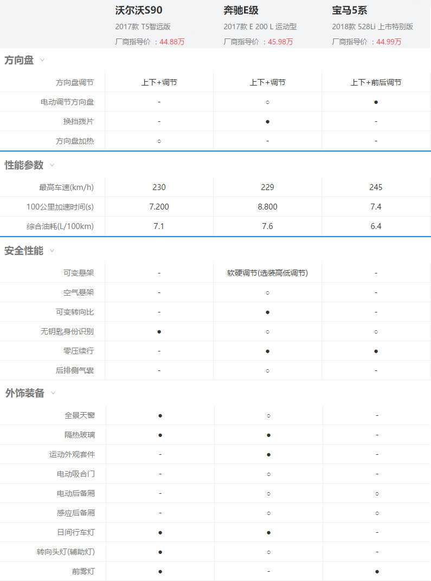Click 宝马5系 电动后备厢 optional circle
431x581 pixels.
[x=377, y=494]
